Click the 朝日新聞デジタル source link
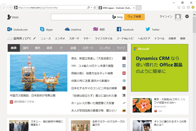Viewport: 196px width, 131px height. coord(24,102)
